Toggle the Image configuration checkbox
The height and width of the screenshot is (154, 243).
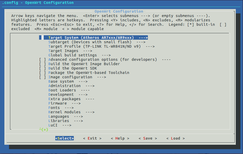42,77
